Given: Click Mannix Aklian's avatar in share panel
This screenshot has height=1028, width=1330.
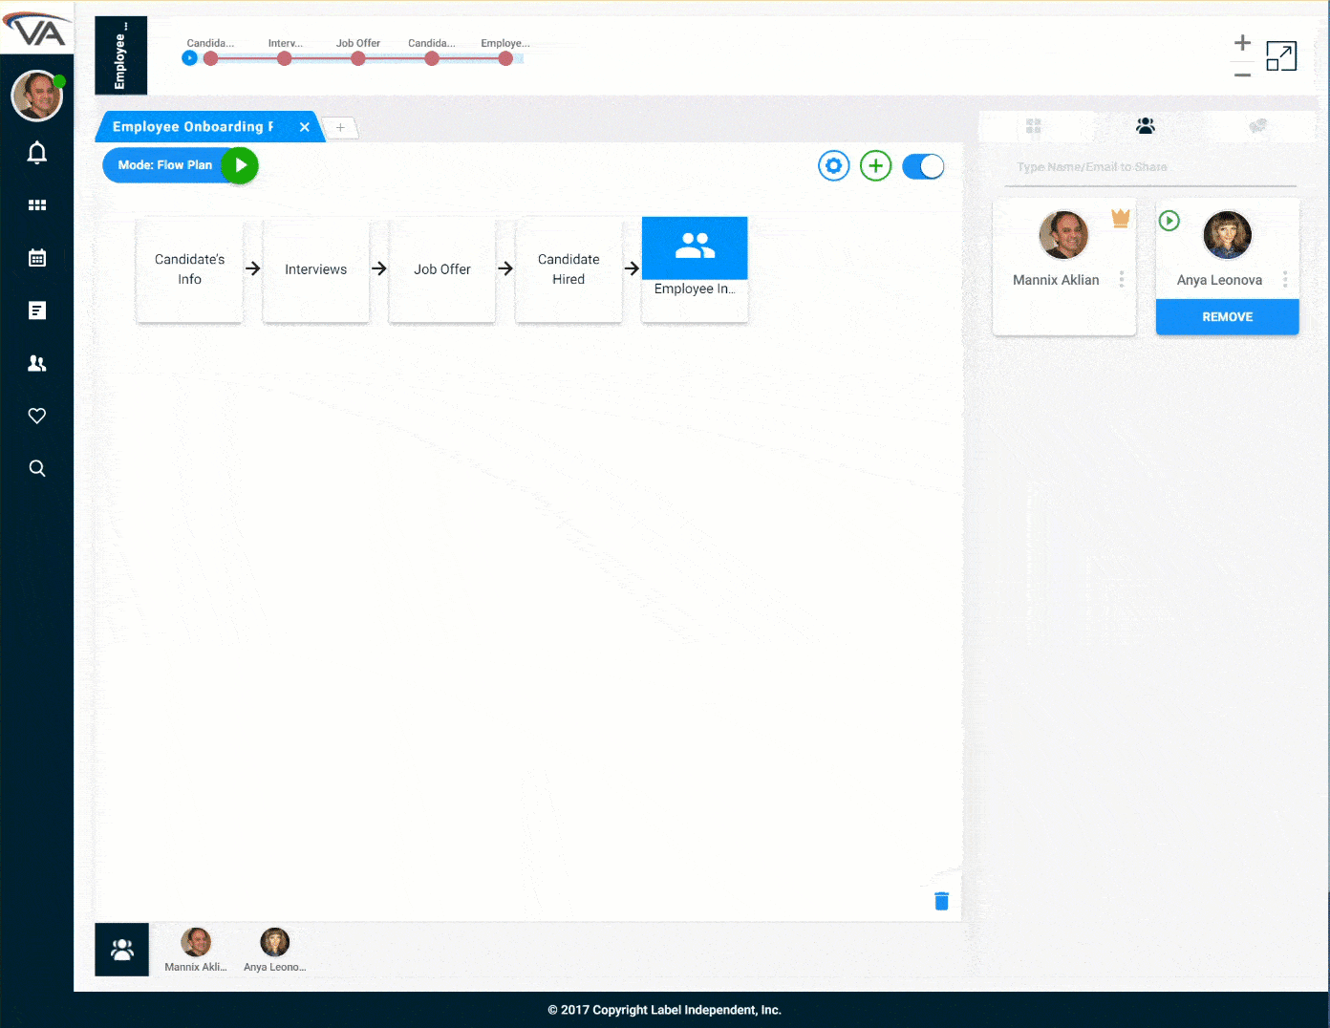Looking at the screenshot, I should [x=1063, y=235].
